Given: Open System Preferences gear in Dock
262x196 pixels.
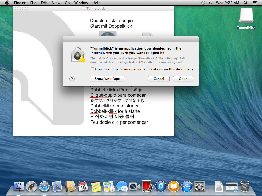Looking at the screenshot, I should click(x=199, y=186).
